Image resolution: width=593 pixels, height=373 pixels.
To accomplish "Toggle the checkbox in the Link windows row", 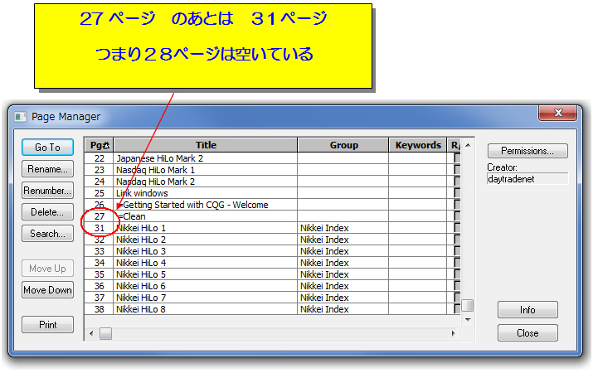I will (457, 193).
